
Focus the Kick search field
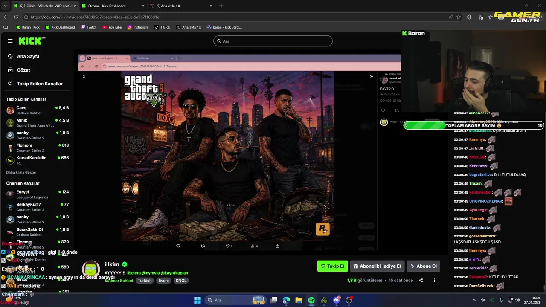tap(273, 41)
